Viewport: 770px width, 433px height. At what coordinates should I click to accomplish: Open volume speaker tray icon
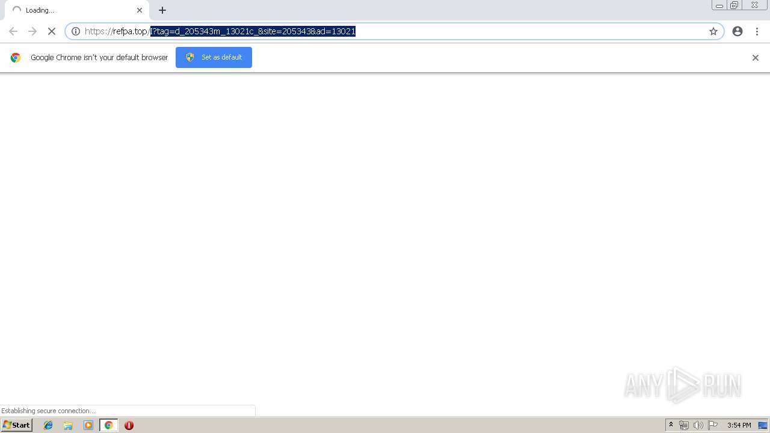[698, 425]
